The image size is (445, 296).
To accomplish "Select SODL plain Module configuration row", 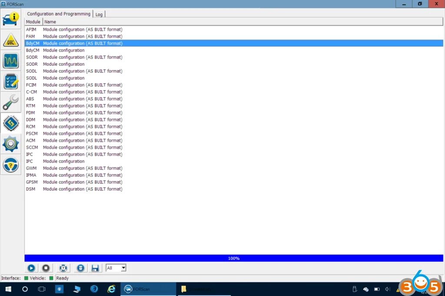I will [234, 78].
